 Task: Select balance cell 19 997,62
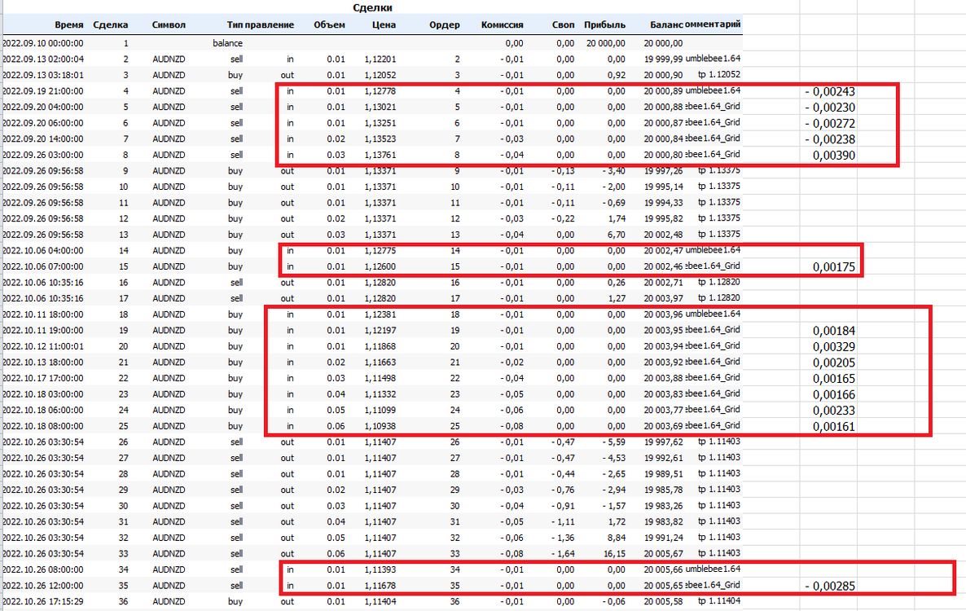click(664, 442)
